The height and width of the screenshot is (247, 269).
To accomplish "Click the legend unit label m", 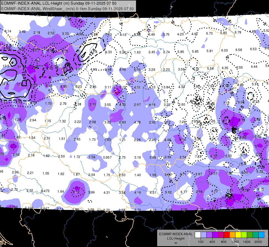I will 176,243.
